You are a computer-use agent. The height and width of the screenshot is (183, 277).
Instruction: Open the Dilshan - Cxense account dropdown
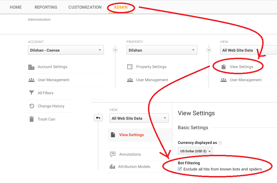[x=66, y=50]
